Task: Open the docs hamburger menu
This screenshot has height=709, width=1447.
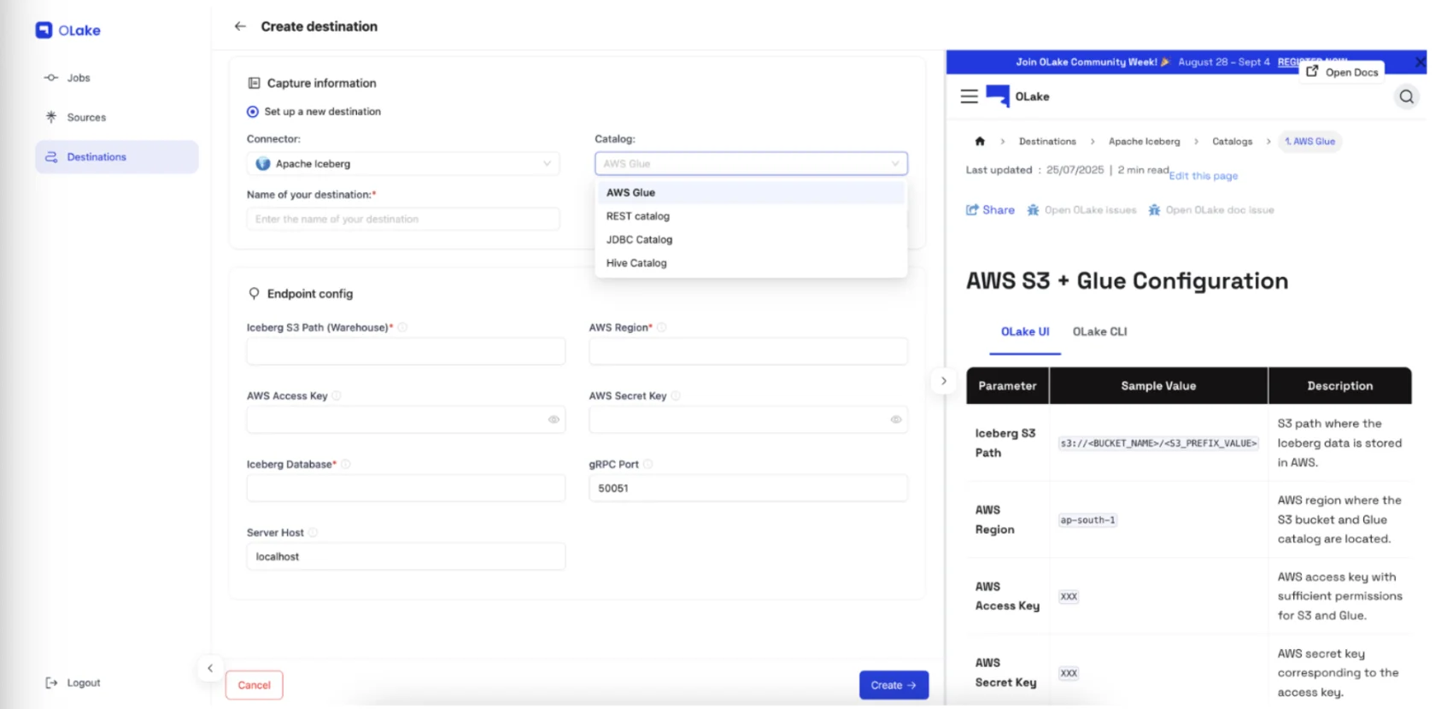Action: click(969, 97)
